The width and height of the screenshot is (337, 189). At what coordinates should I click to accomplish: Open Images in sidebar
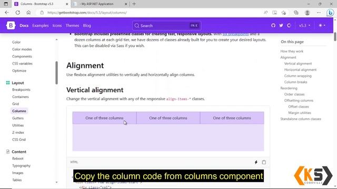tap(17, 173)
